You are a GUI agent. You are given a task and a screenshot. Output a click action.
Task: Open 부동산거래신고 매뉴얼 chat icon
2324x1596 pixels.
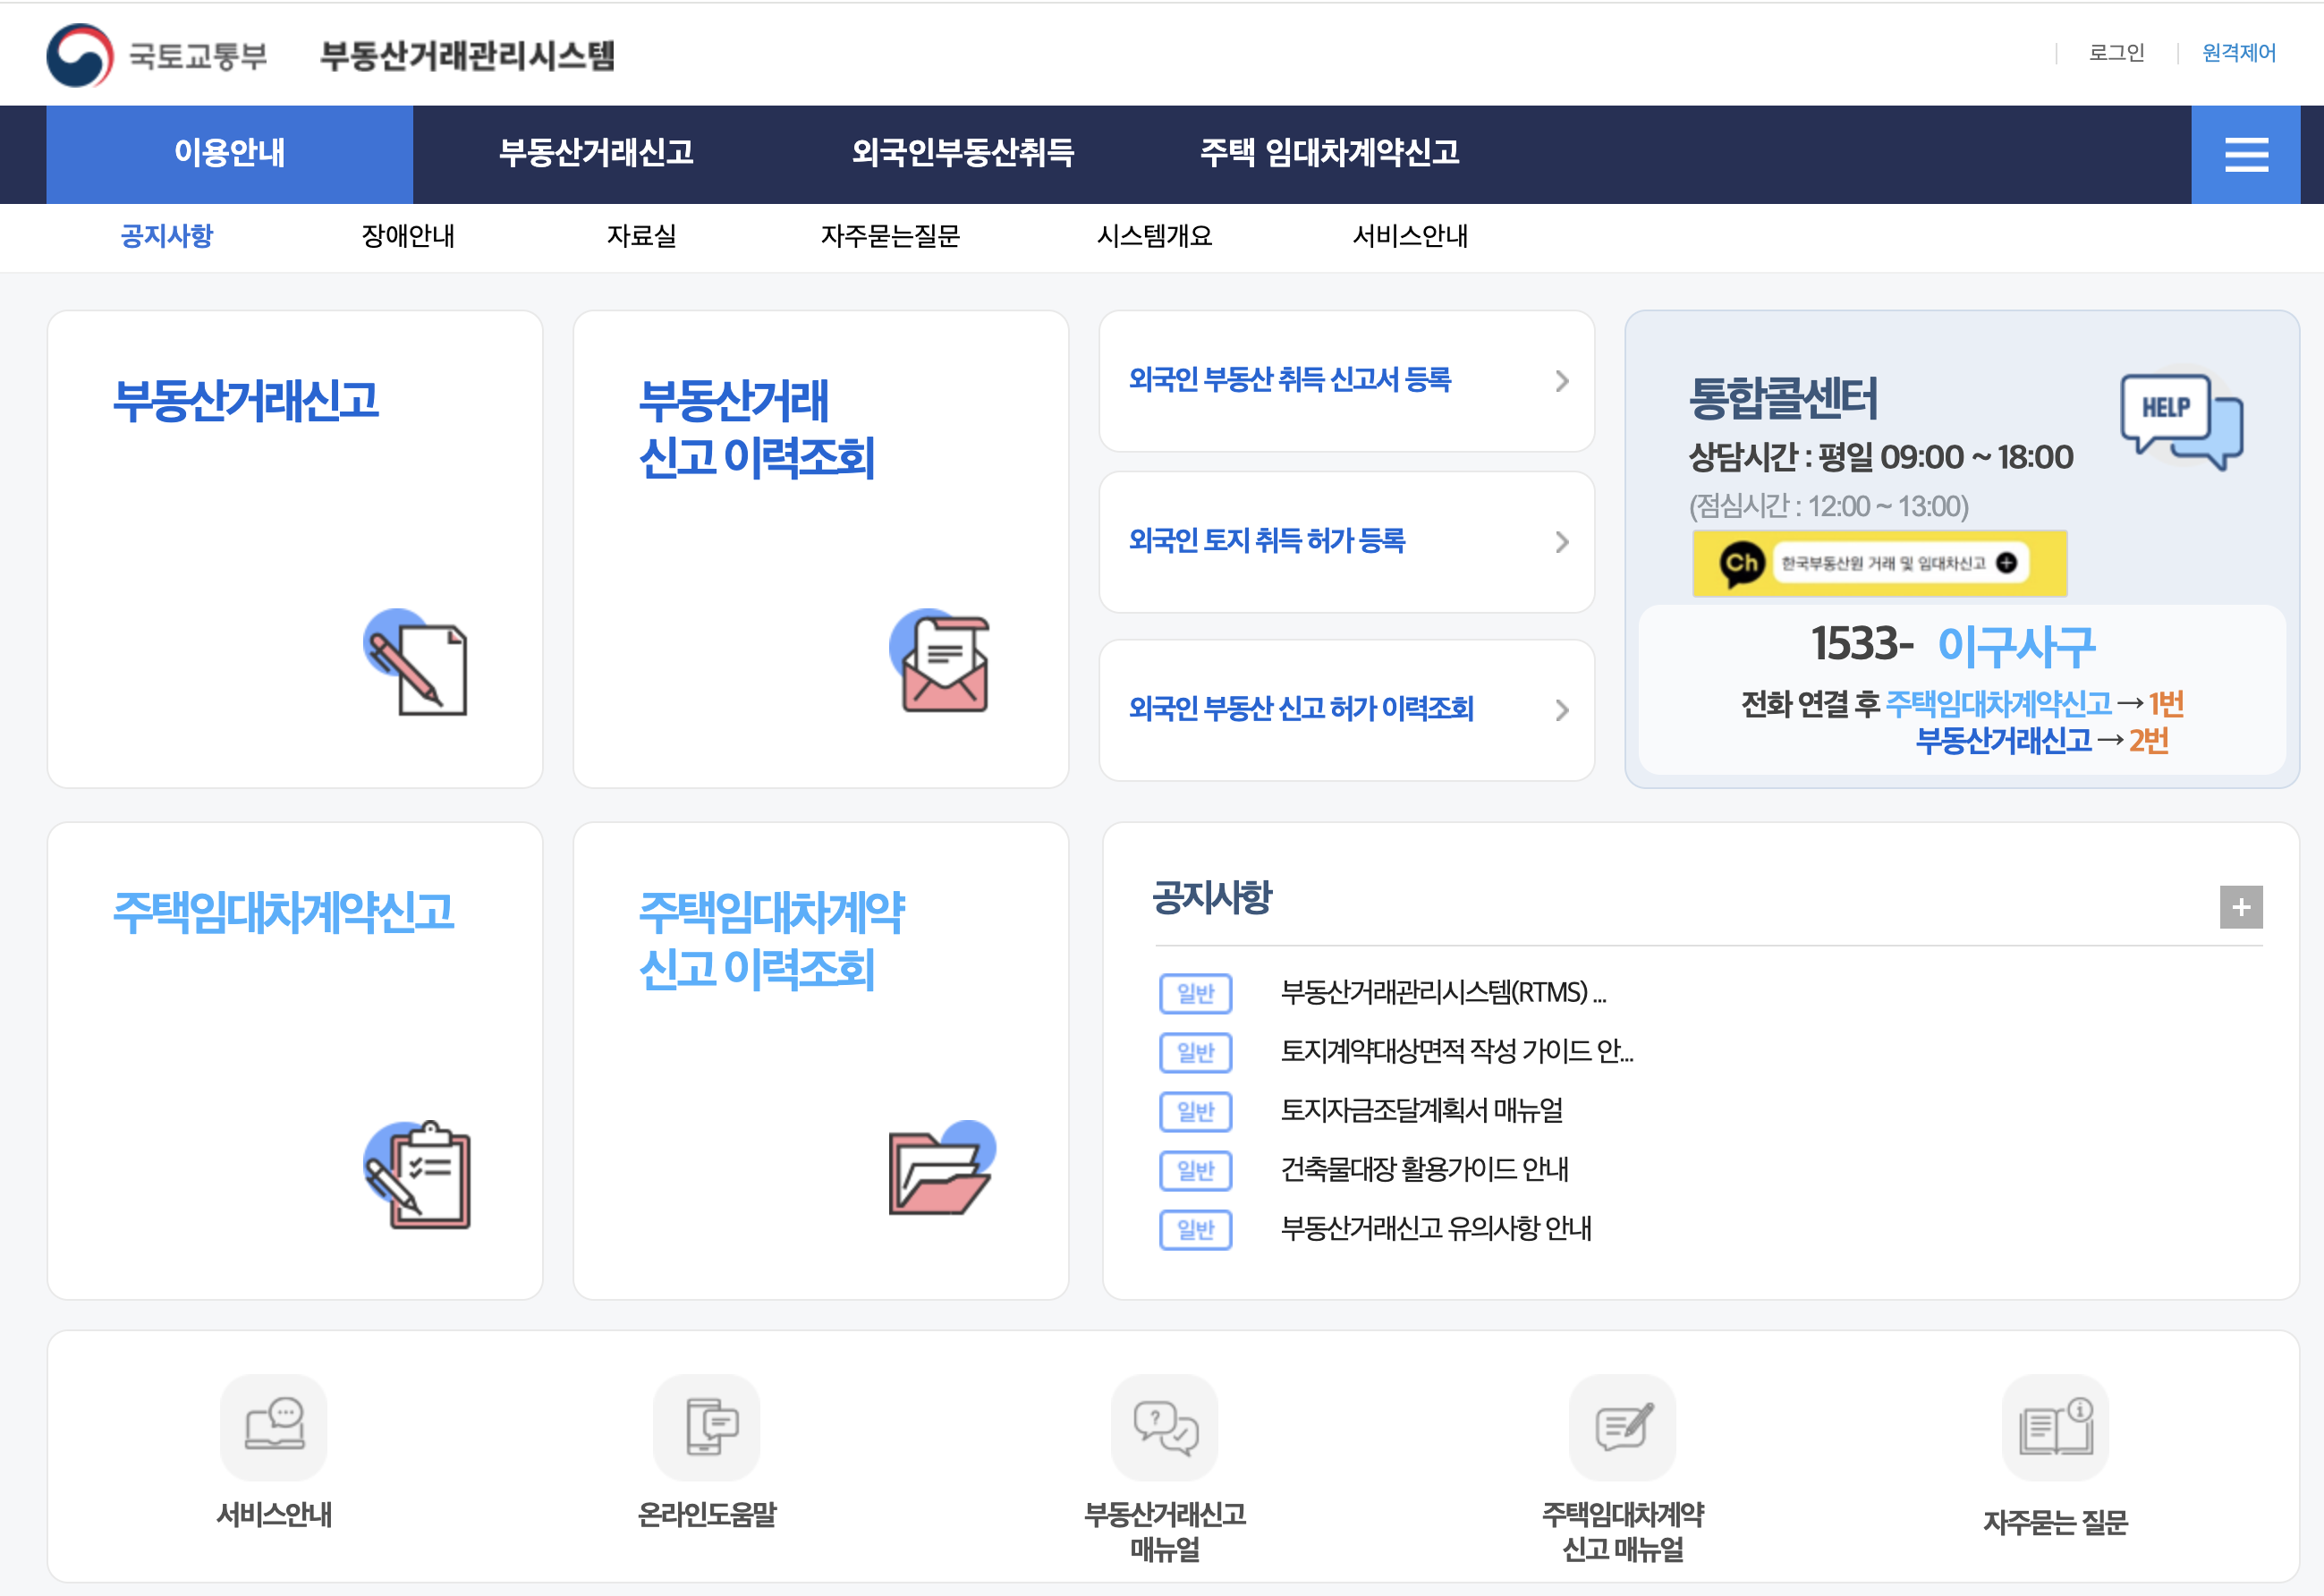(x=1164, y=1426)
